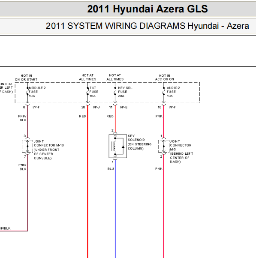Click the "RED" label on Tilt fuse wire
The height and width of the screenshot is (258, 256).
82,116
